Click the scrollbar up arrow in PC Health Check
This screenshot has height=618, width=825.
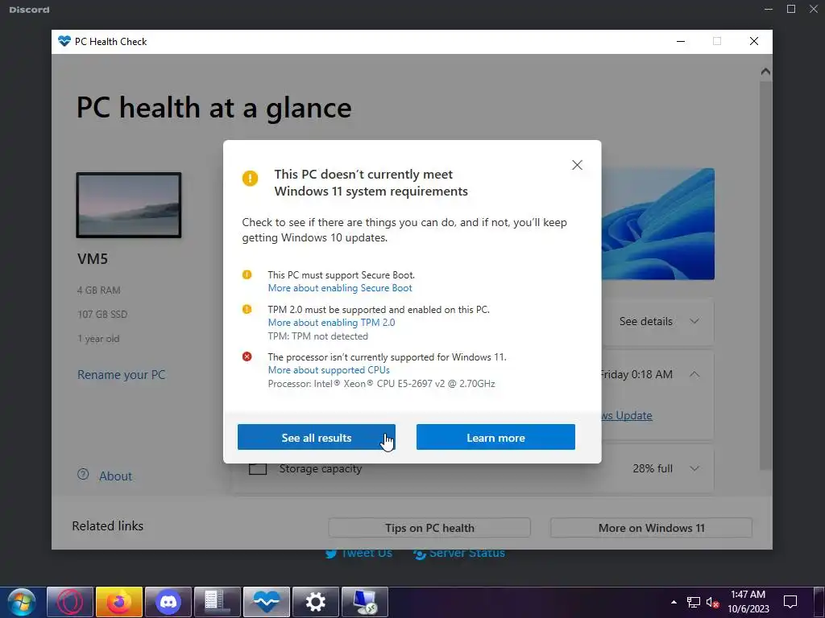tap(765, 72)
